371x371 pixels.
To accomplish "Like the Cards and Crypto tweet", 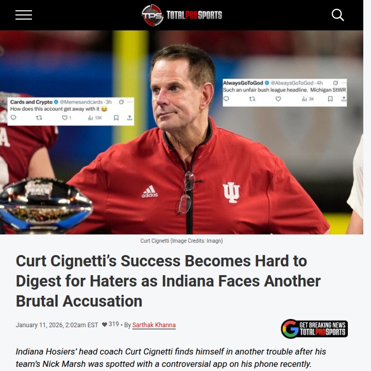I will pyautogui.click(x=64, y=117).
